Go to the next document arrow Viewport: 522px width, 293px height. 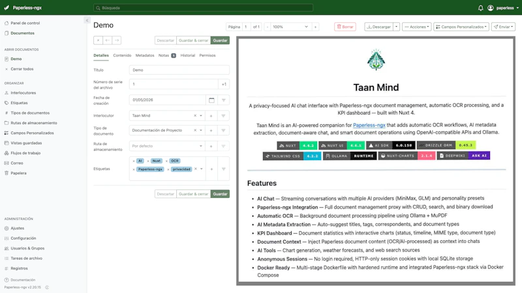(x=117, y=40)
